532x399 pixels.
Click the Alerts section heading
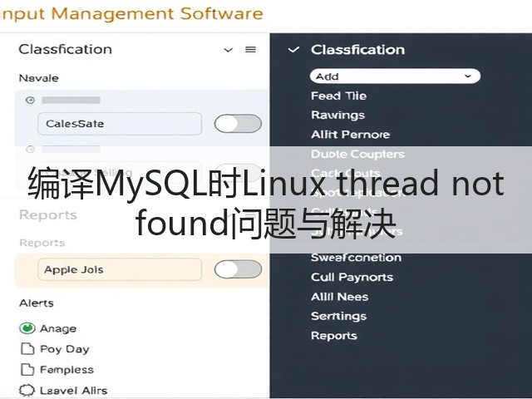37,303
